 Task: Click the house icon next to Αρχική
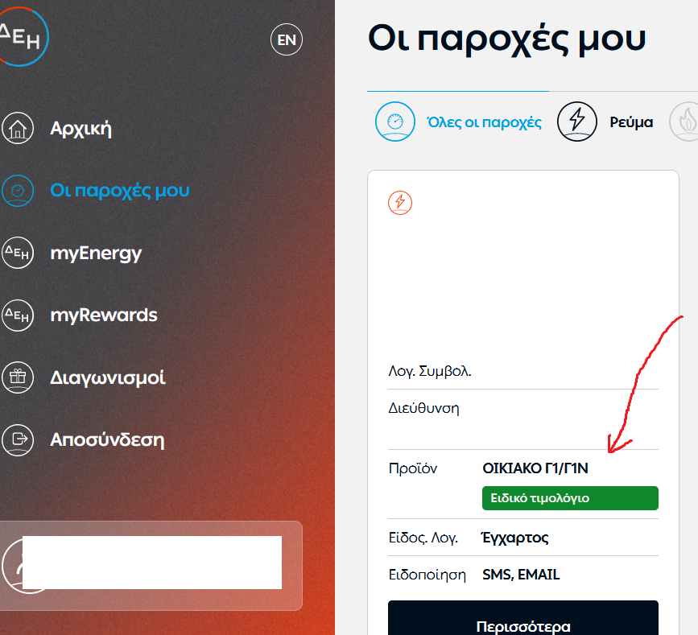(x=18, y=129)
